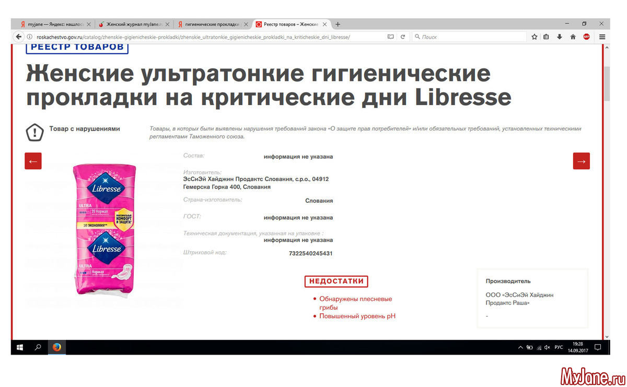Image resolution: width=627 pixels, height=387 pixels.
Task: Go to previous product with red left arrow
Action: (x=33, y=161)
